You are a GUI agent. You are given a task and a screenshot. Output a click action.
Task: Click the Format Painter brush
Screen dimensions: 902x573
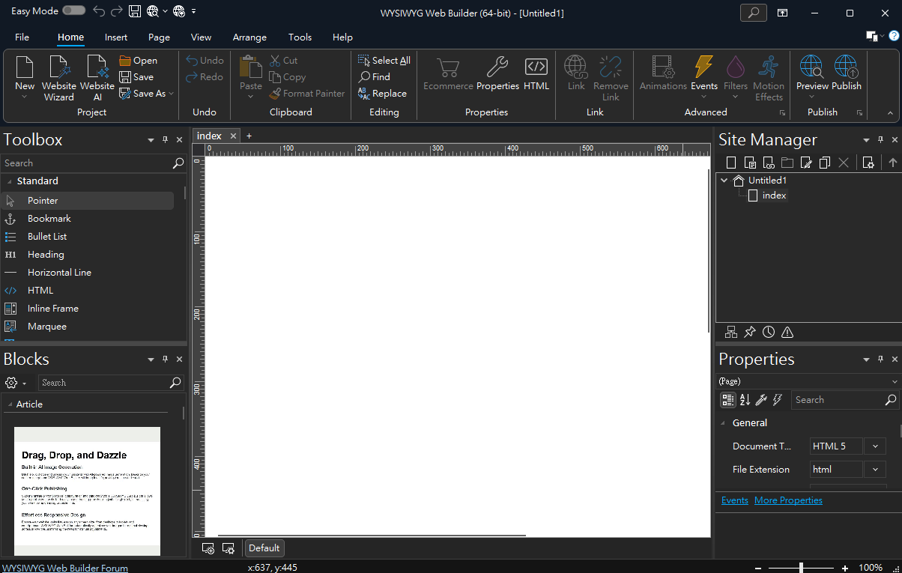tap(306, 94)
